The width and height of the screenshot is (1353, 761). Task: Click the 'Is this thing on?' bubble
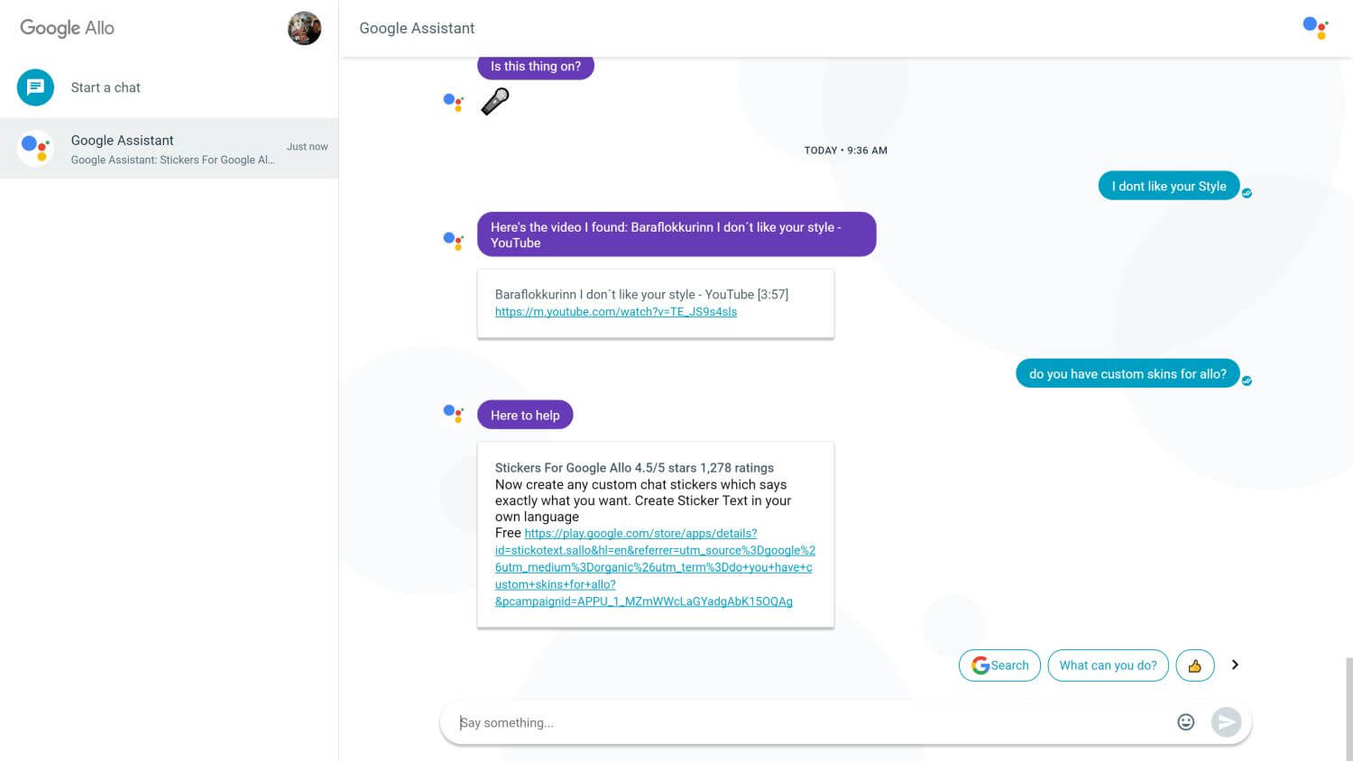[x=535, y=67]
